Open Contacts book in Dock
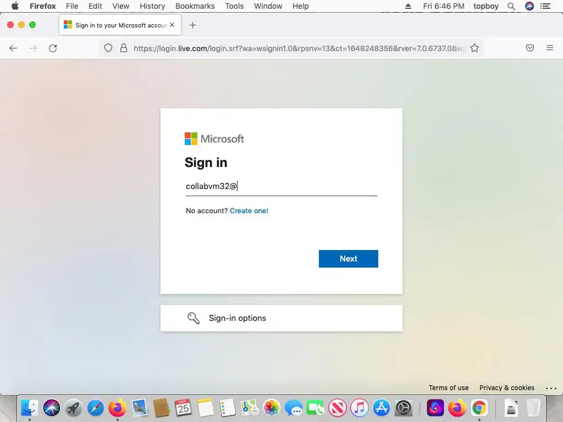 point(161,408)
